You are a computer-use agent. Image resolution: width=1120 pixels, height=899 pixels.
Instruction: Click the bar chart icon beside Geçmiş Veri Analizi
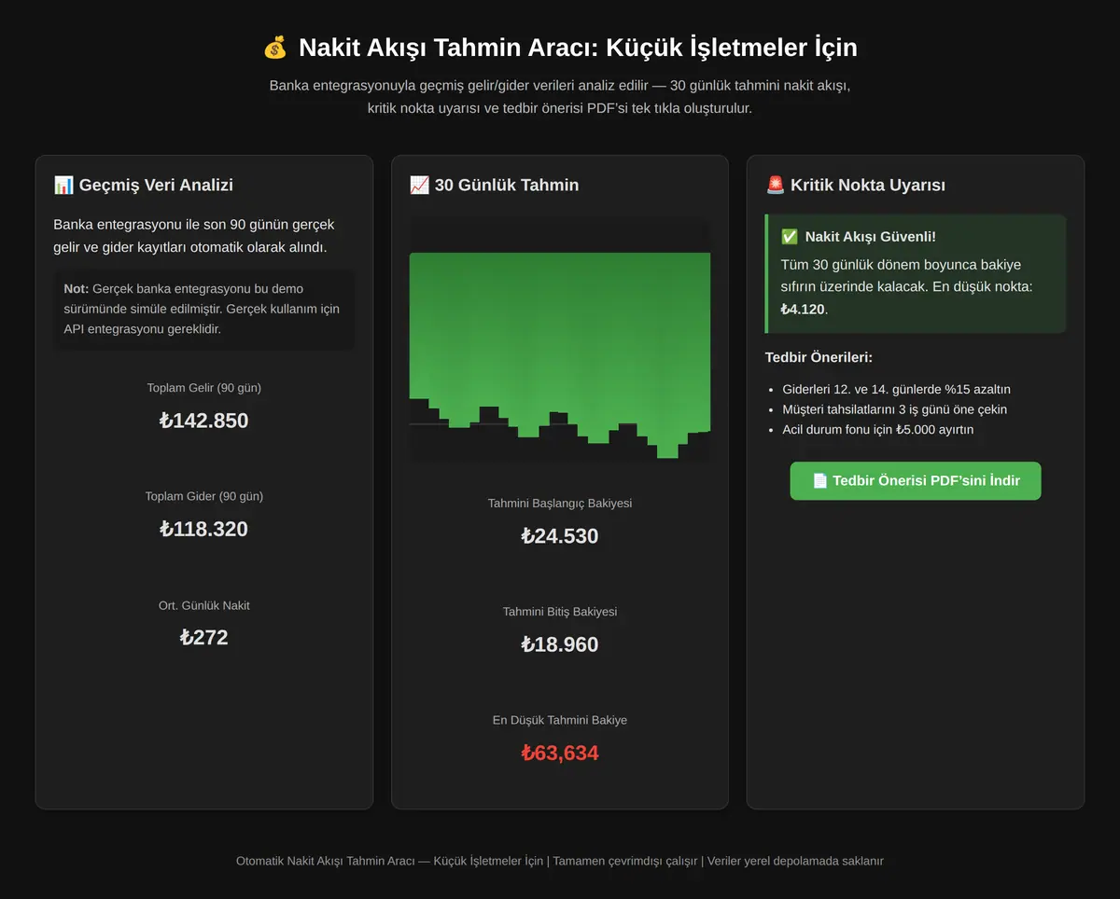pos(63,185)
